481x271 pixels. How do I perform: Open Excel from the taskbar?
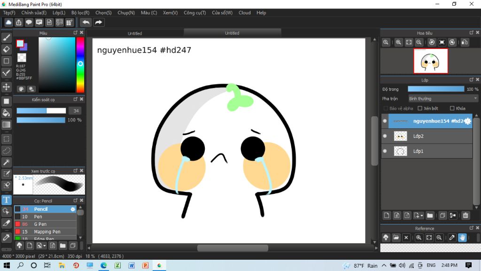[117, 265]
